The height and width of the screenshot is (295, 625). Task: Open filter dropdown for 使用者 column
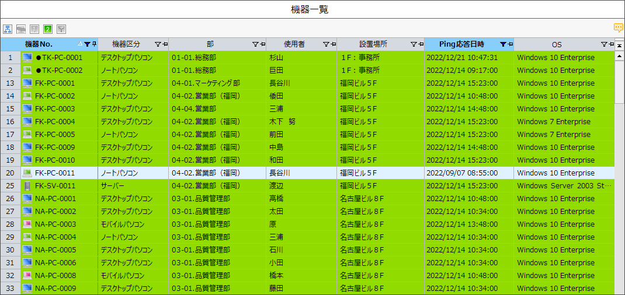[x=325, y=44]
